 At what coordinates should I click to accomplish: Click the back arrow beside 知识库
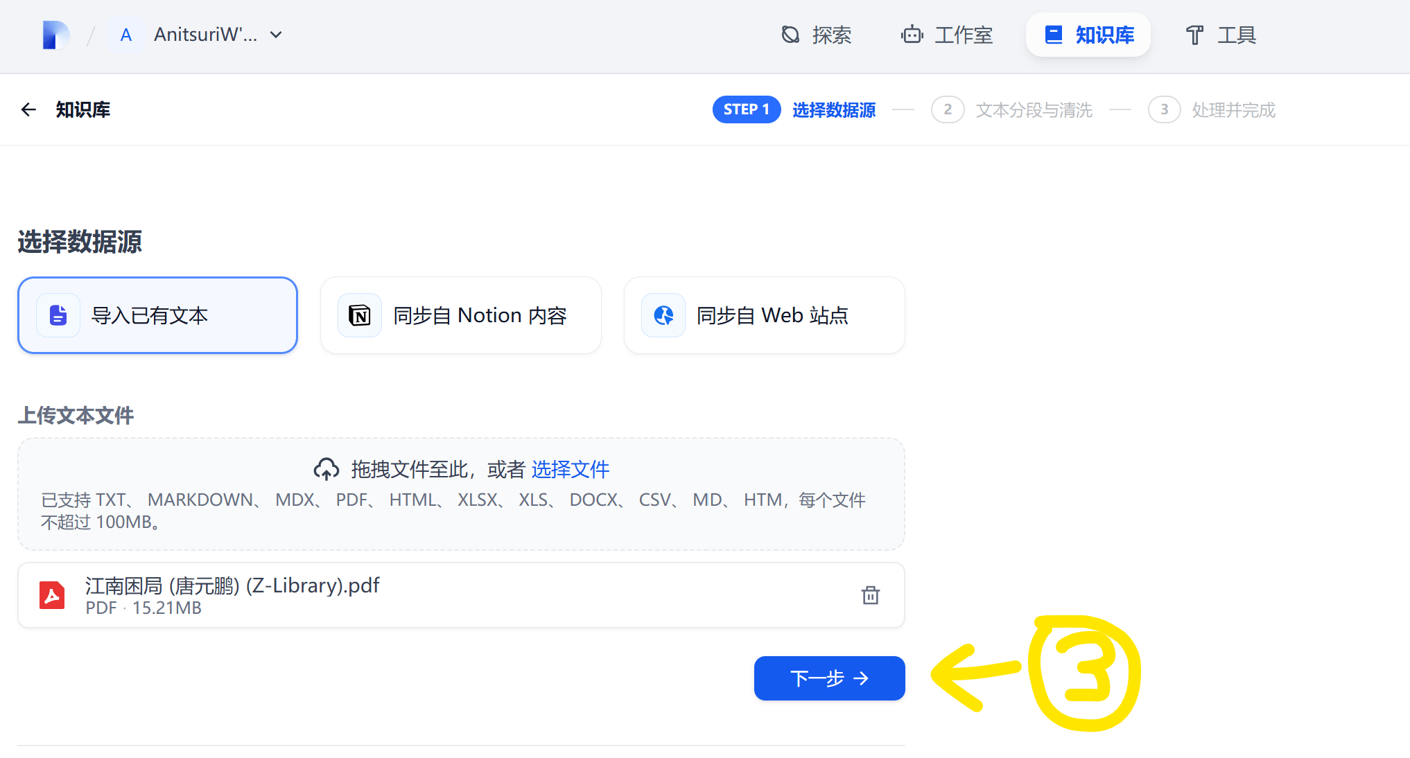[x=28, y=109]
